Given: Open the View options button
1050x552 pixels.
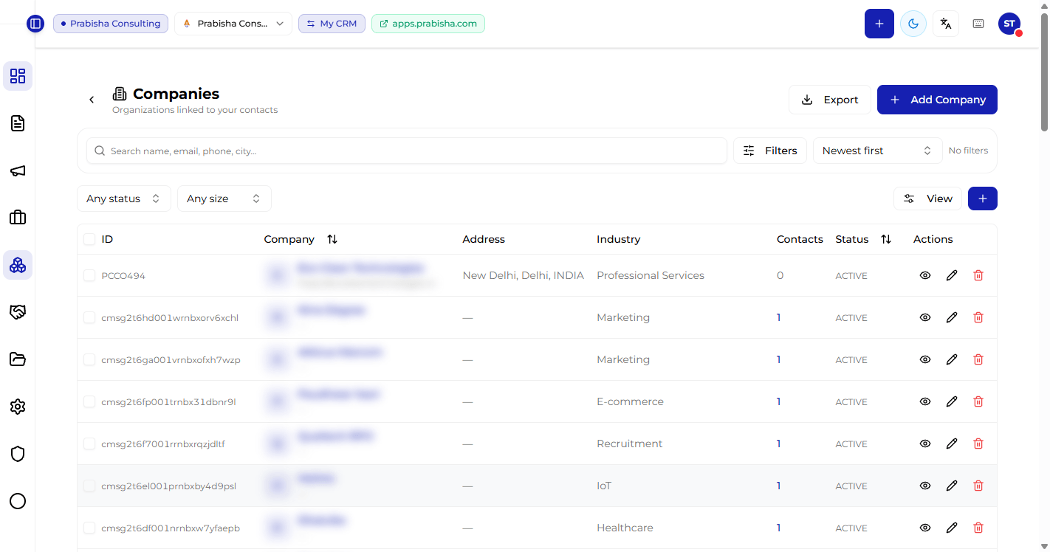Looking at the screenshot, I should [x=928, y=199].
